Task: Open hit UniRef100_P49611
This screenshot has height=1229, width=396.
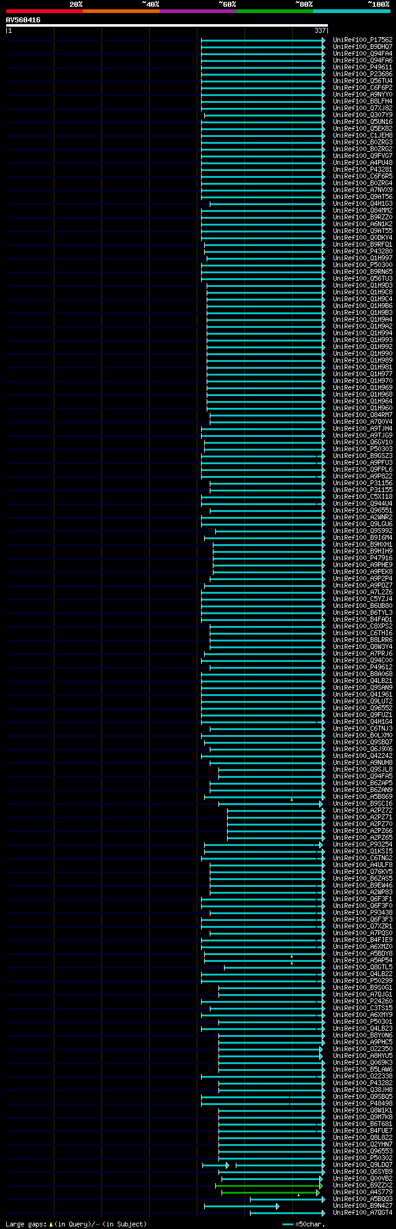Action: point(363,67)
